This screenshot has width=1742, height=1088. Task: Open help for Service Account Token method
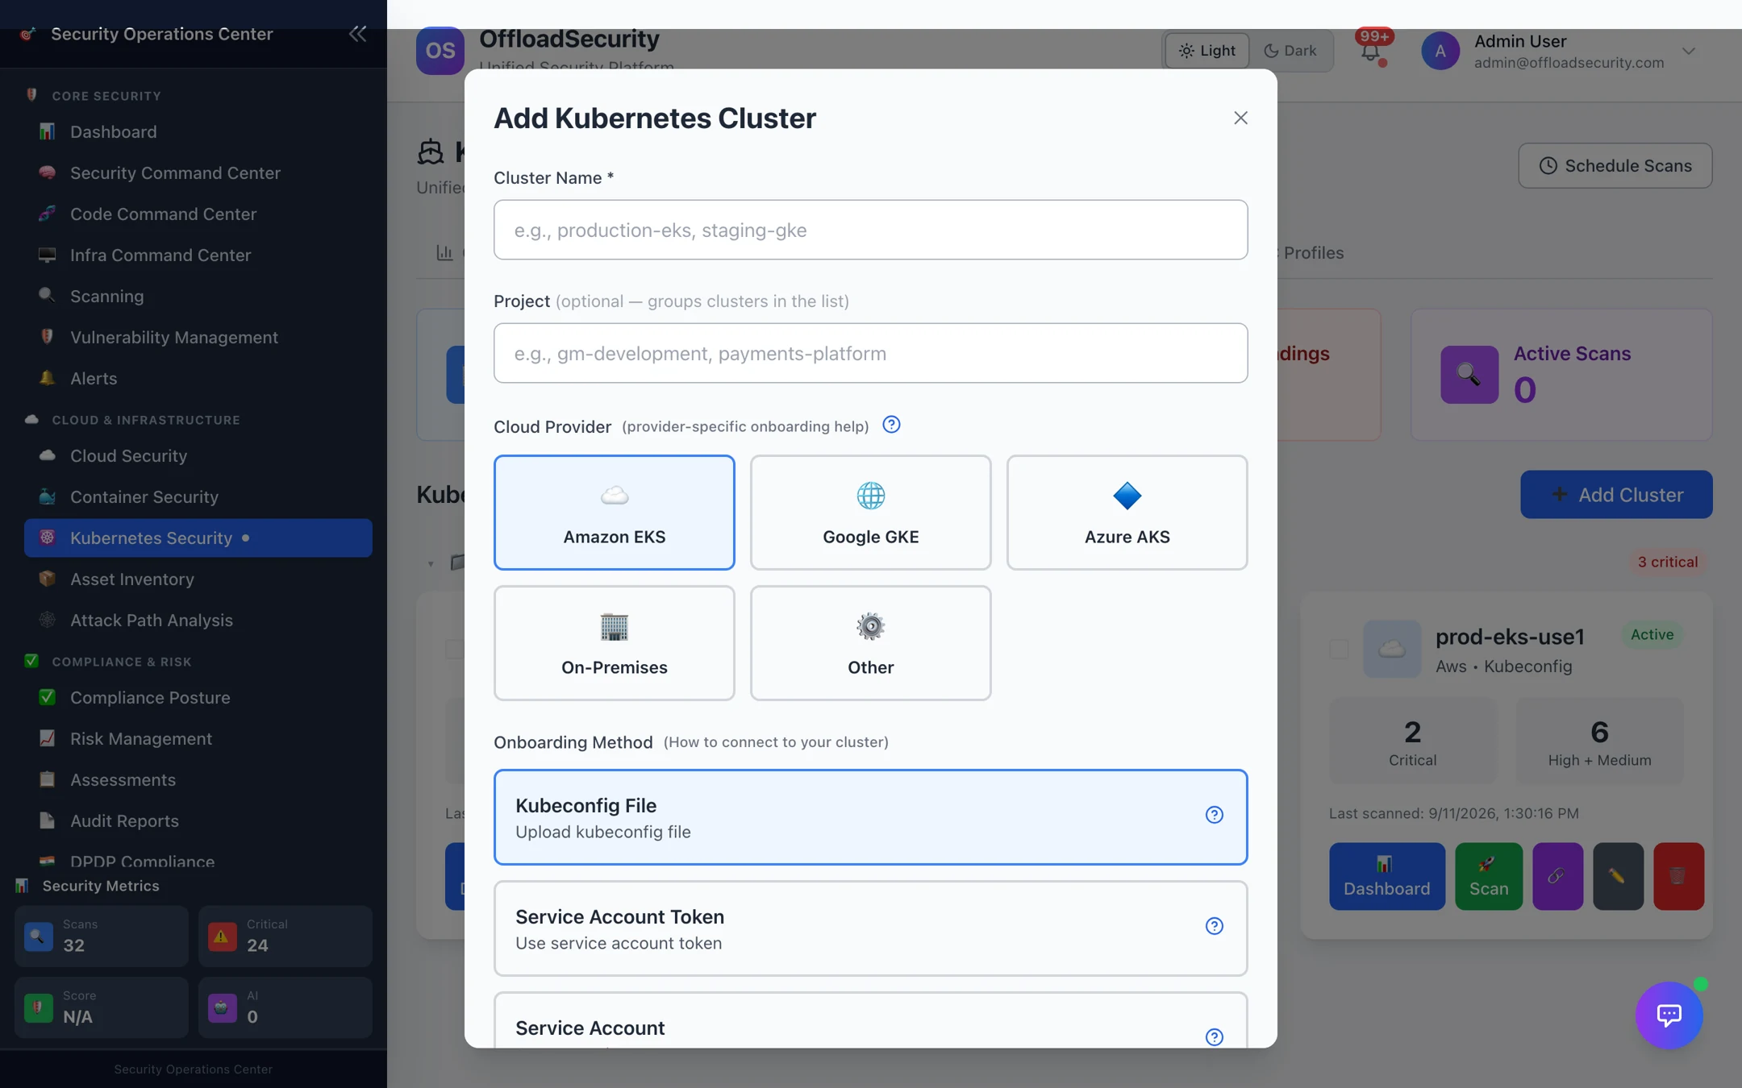pyautogui.click(x=1214, y=926)
